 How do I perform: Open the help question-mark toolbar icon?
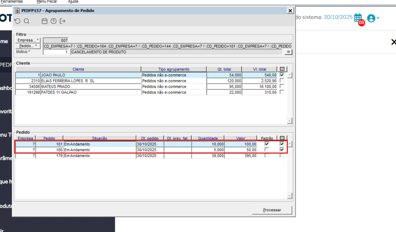click(53, 21)
